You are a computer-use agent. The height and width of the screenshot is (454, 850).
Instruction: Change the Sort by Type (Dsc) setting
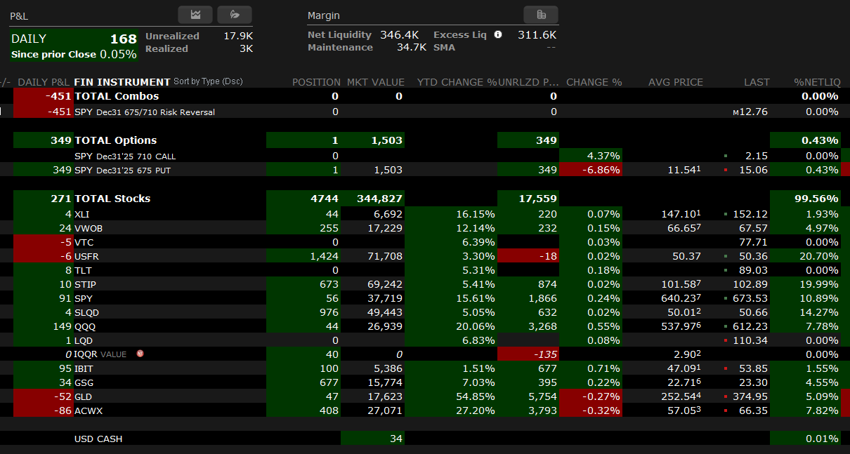[208, 81]
